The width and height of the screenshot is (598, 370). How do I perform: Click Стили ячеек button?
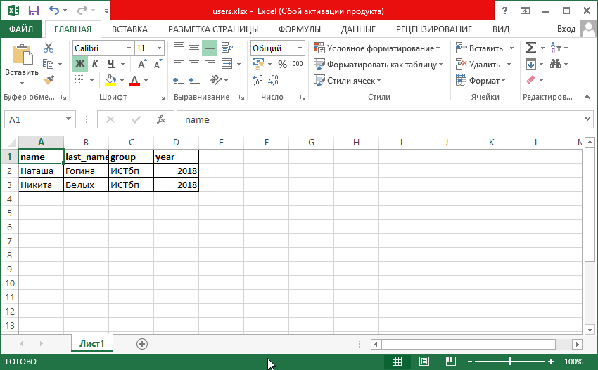[x=350, y=81]
